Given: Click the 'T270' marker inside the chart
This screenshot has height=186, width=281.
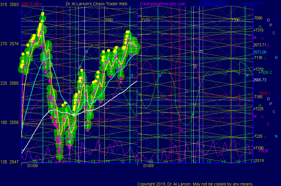Looking at the screenshot, I should coord(146,20).
